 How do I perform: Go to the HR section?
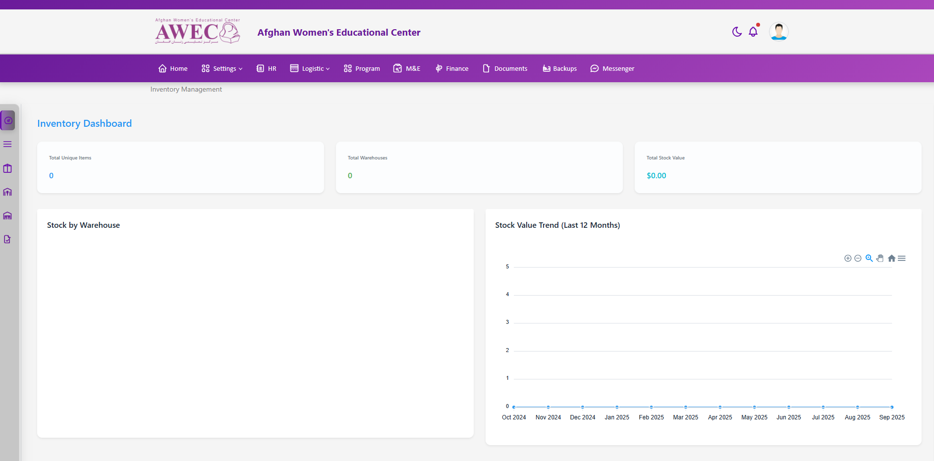coord(266,68)
